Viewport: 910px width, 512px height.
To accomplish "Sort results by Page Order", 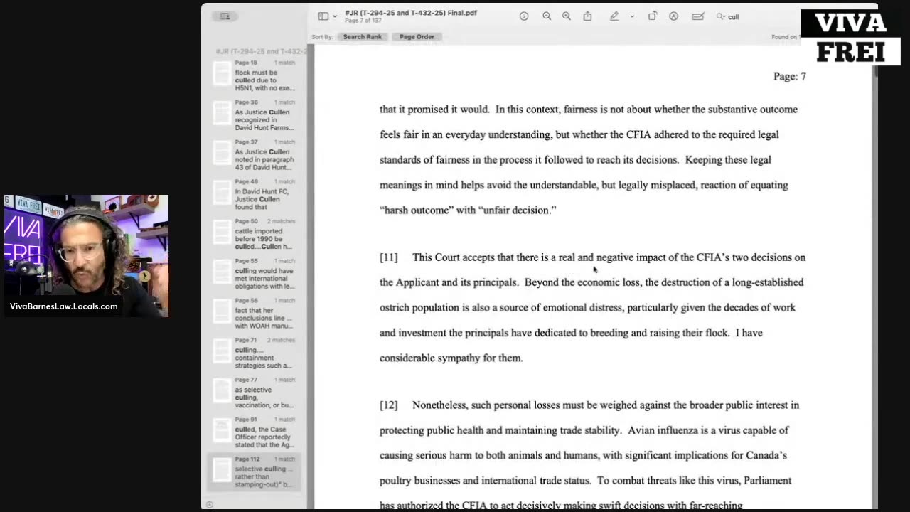I will 417,37.
